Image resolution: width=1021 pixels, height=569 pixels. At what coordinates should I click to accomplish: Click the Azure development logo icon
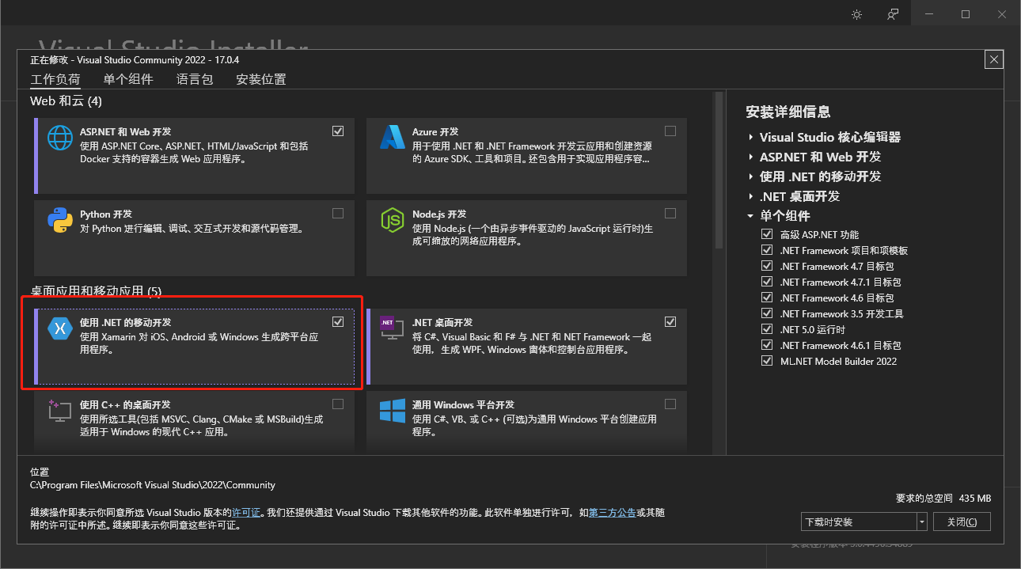(393, 138)
